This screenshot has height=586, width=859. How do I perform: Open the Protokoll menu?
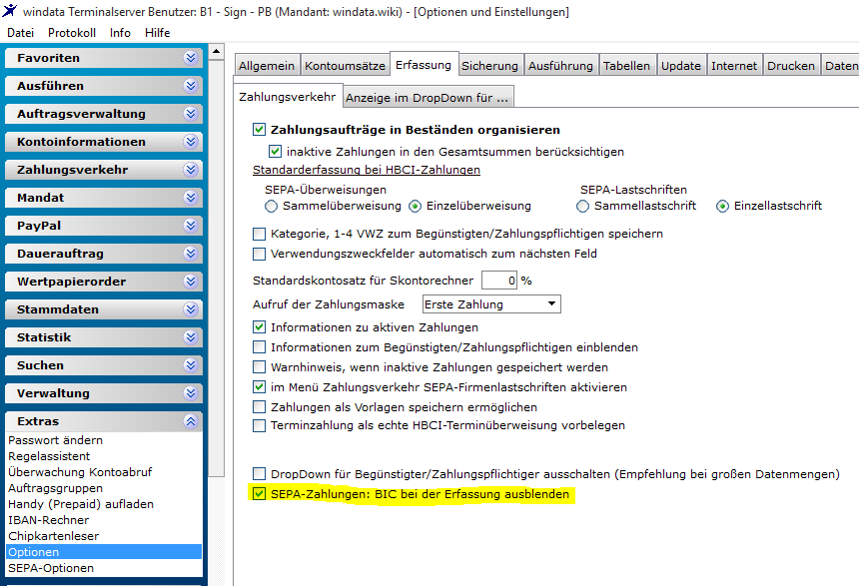(x=72, y=33)
